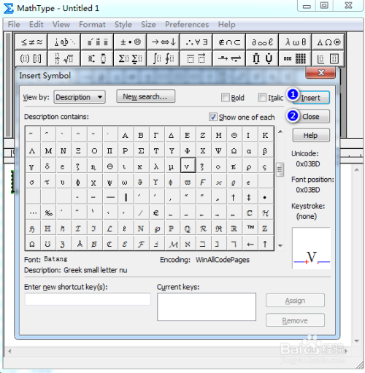Open the View menu
Viewport: 365px width, 373px height.
click(x=61, y=25)
